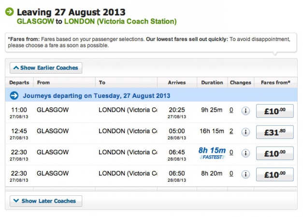This screenshot has height=217, width=303.
Task: Expand Show Earlier Coaches
Action: coord(46,68)
